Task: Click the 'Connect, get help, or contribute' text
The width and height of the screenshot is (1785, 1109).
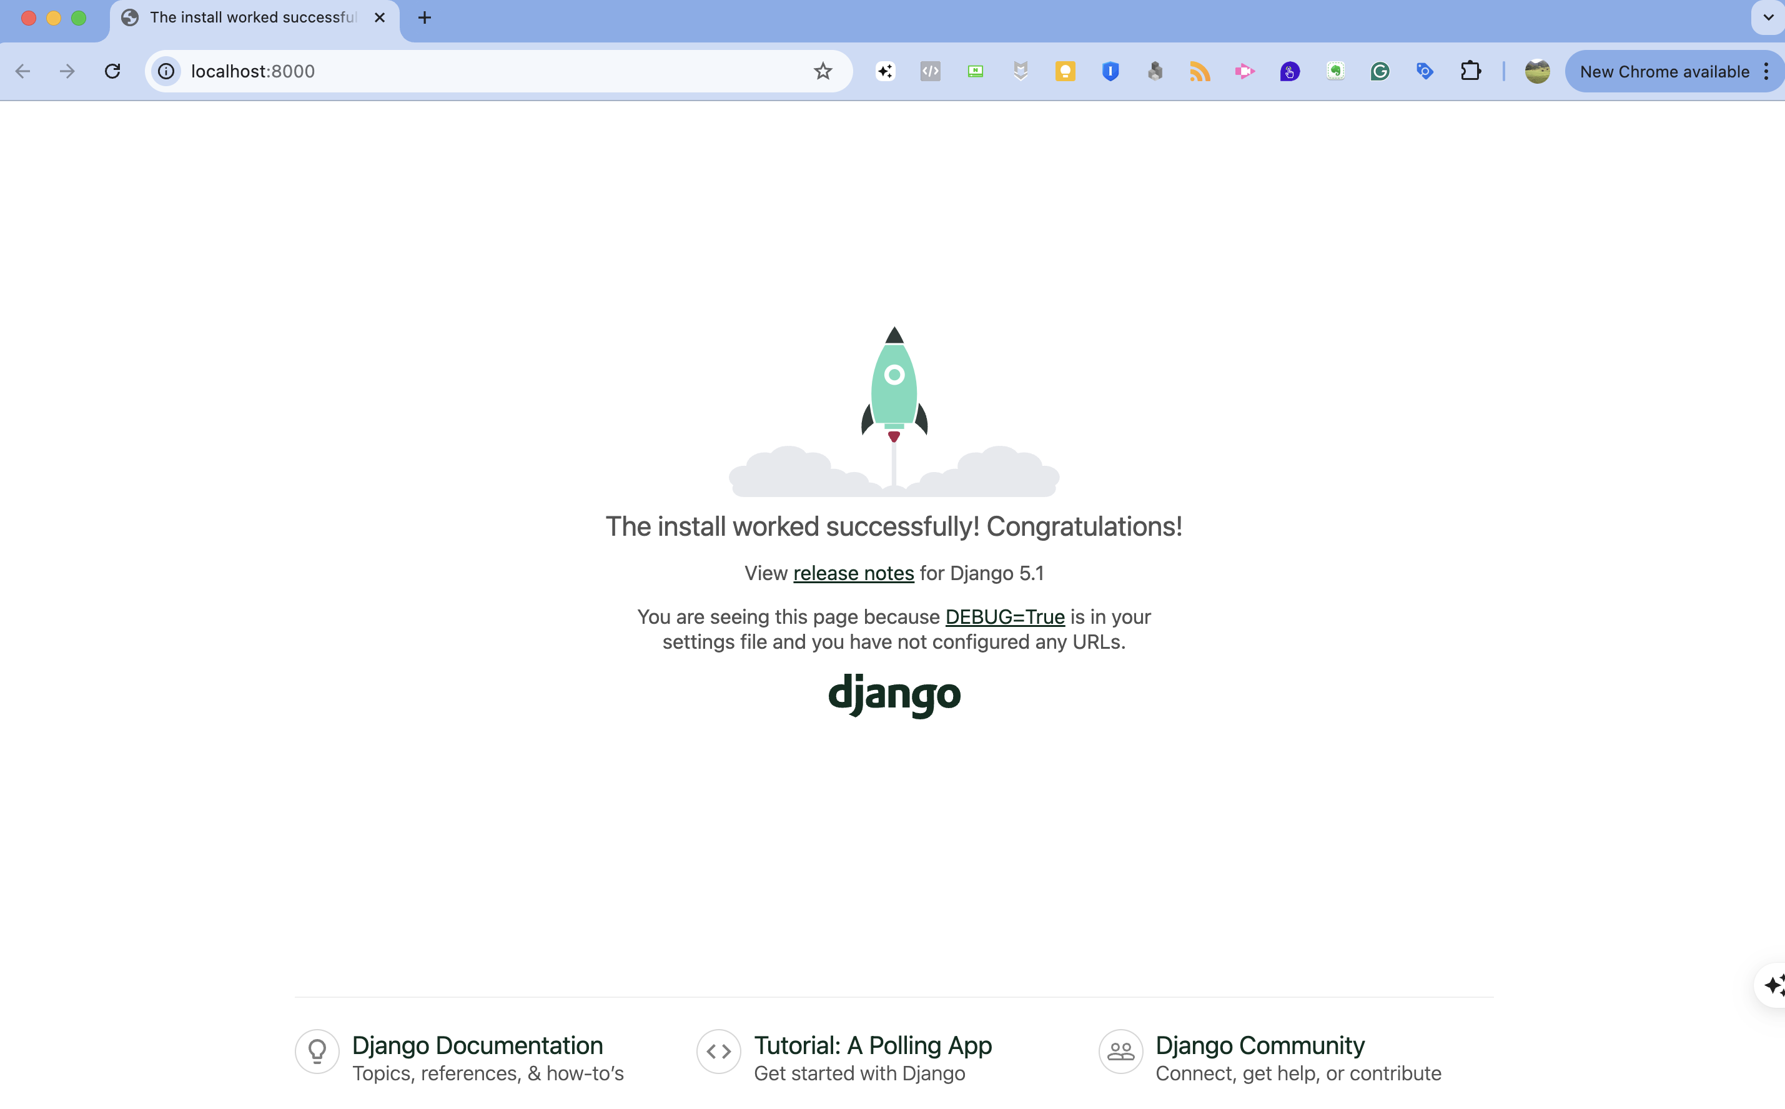Action: (x=1298, y=1073)
